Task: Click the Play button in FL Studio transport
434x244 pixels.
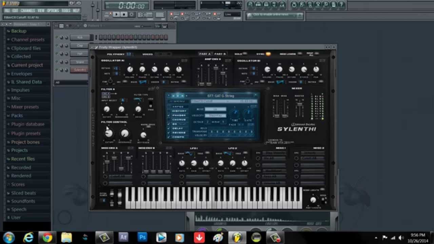Action: point(117,15)
